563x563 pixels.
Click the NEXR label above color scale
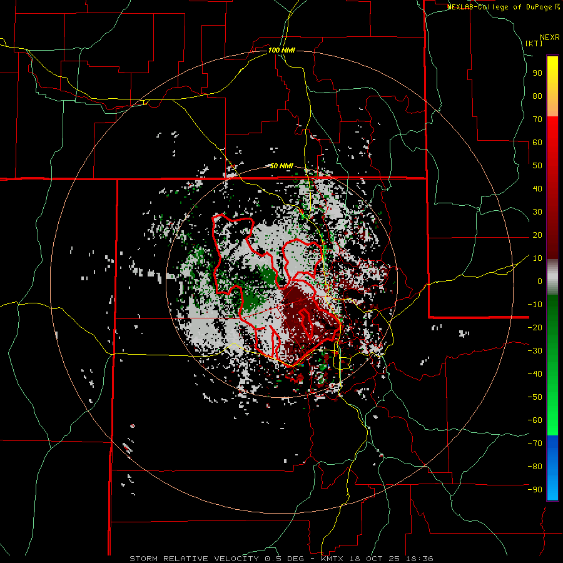pyautogui.click(x=550, y=38)
